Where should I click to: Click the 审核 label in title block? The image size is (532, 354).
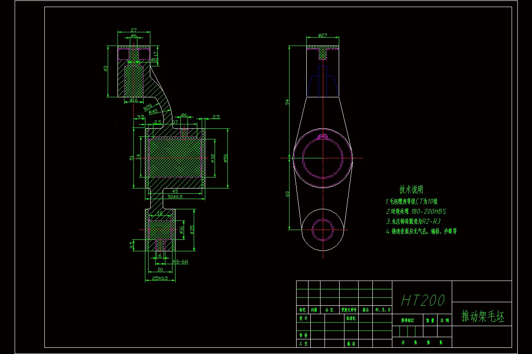303,336
